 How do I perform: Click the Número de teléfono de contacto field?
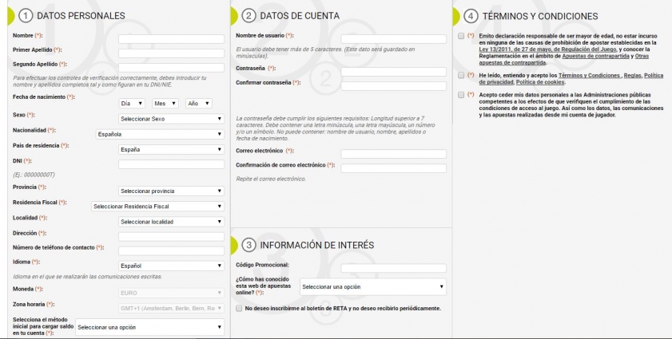(x=172, y=251)
